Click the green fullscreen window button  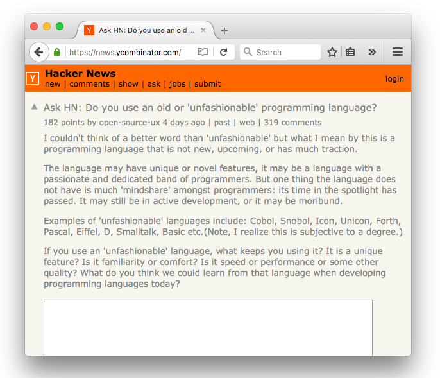pyautogui.click(x=60, y=26)
